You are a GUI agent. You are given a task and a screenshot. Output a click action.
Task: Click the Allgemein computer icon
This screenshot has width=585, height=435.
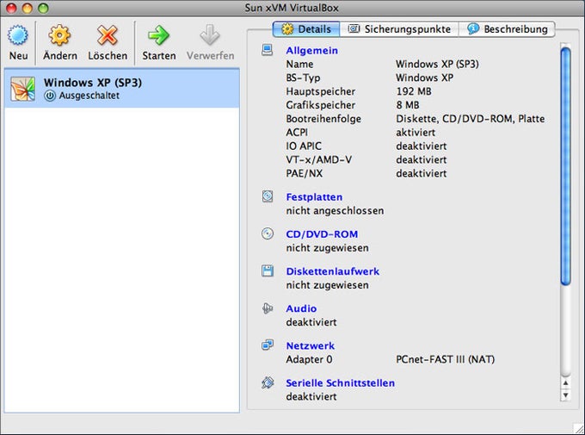(x=268, y=50)
